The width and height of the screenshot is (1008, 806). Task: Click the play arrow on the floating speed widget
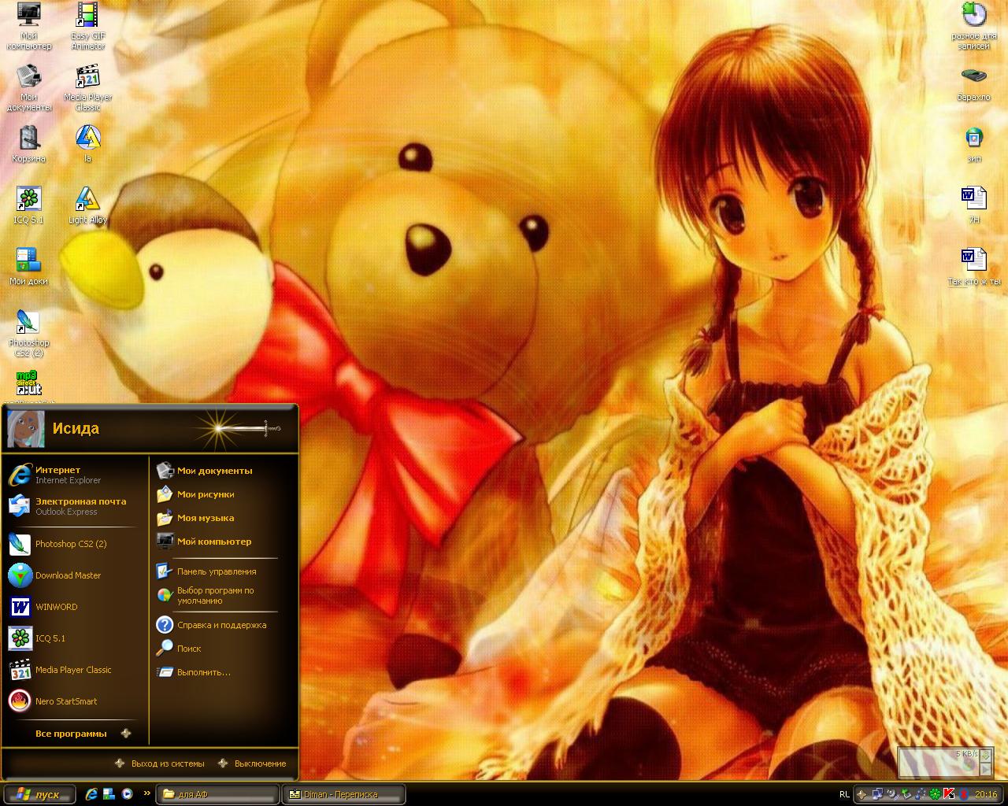tap(986, 768)
